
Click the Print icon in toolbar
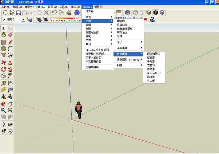69,12
